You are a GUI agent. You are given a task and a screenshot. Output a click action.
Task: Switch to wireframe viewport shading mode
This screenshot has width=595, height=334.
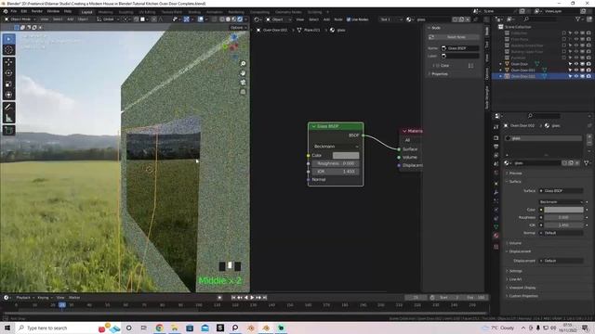coord(222,19)
